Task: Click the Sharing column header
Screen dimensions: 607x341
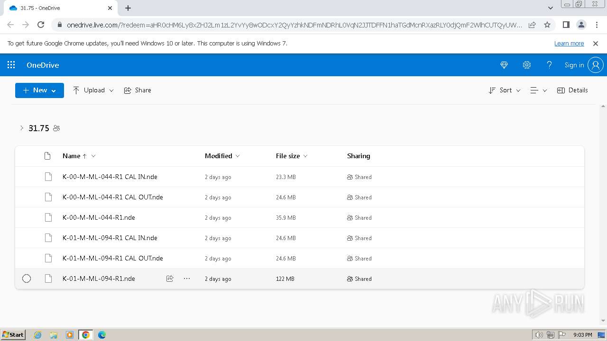Action: coord(359,156)
